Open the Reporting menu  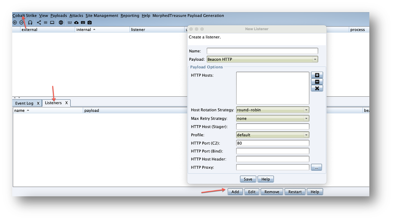(x=130, y=16)
